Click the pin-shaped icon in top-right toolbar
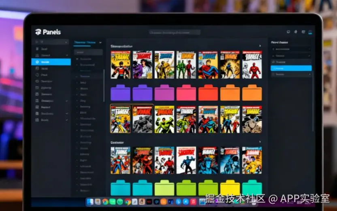The height and width of the screenshot is (211, 337). click(x=296, y=32)
